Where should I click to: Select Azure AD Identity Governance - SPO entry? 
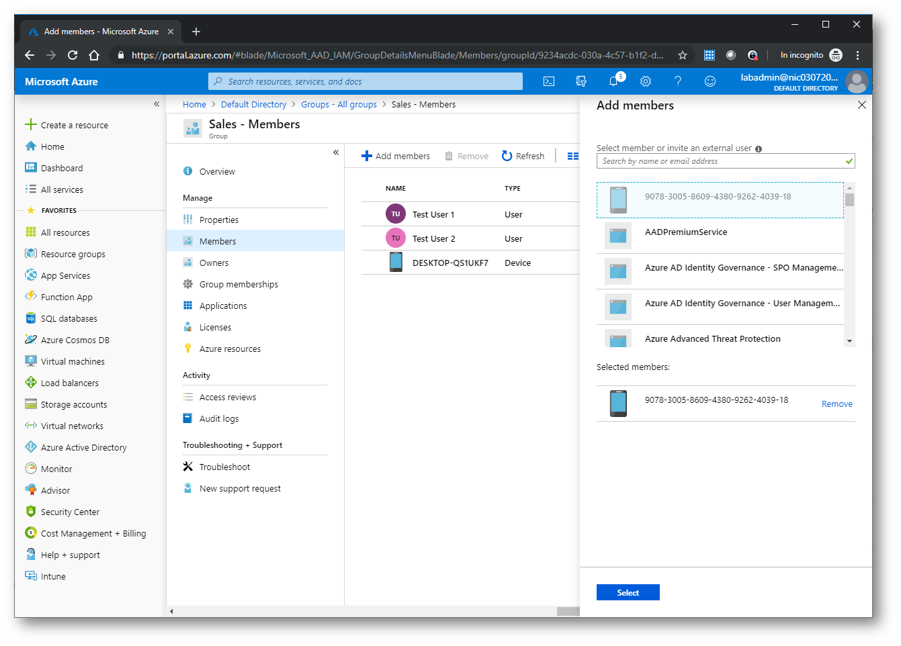click(x=720, y=271)
